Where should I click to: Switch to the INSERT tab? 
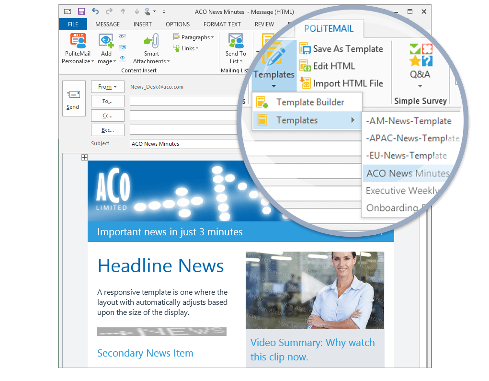143,24
